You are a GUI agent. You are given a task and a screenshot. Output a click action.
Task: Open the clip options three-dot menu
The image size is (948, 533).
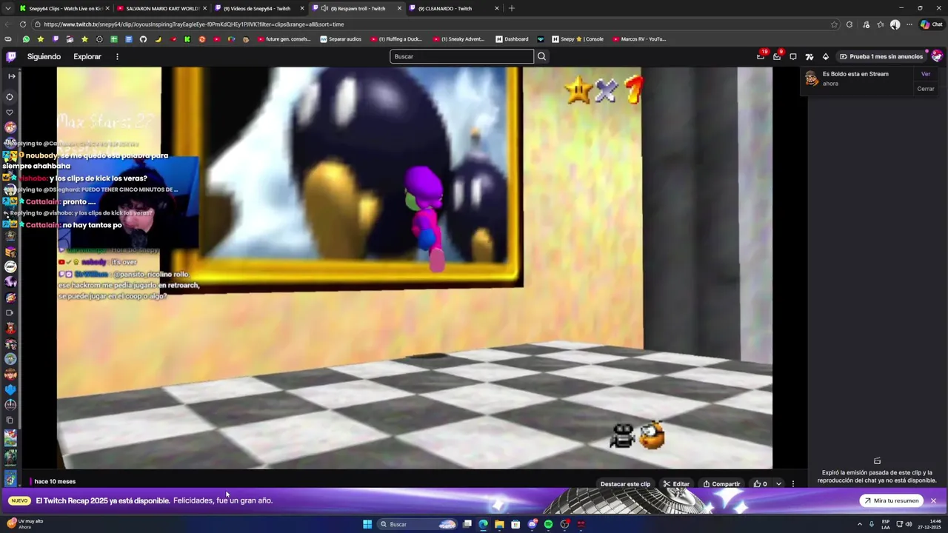click(793, 484)
